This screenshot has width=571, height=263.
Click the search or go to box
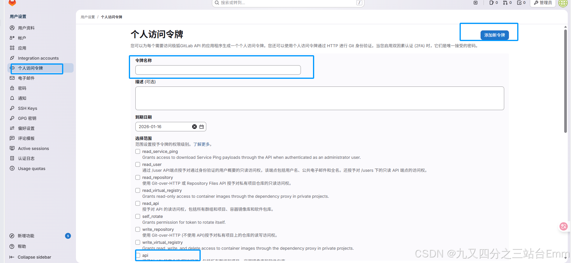(288, 3)
